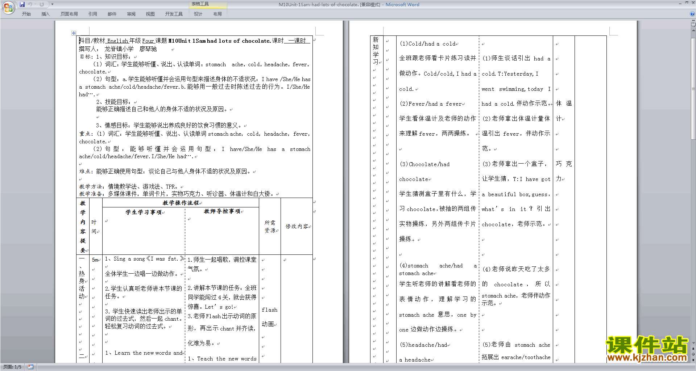696x371 pixels.
Task: Click '(3)Chocolate/had' text on page two
Action: click(x=424, y=164)
